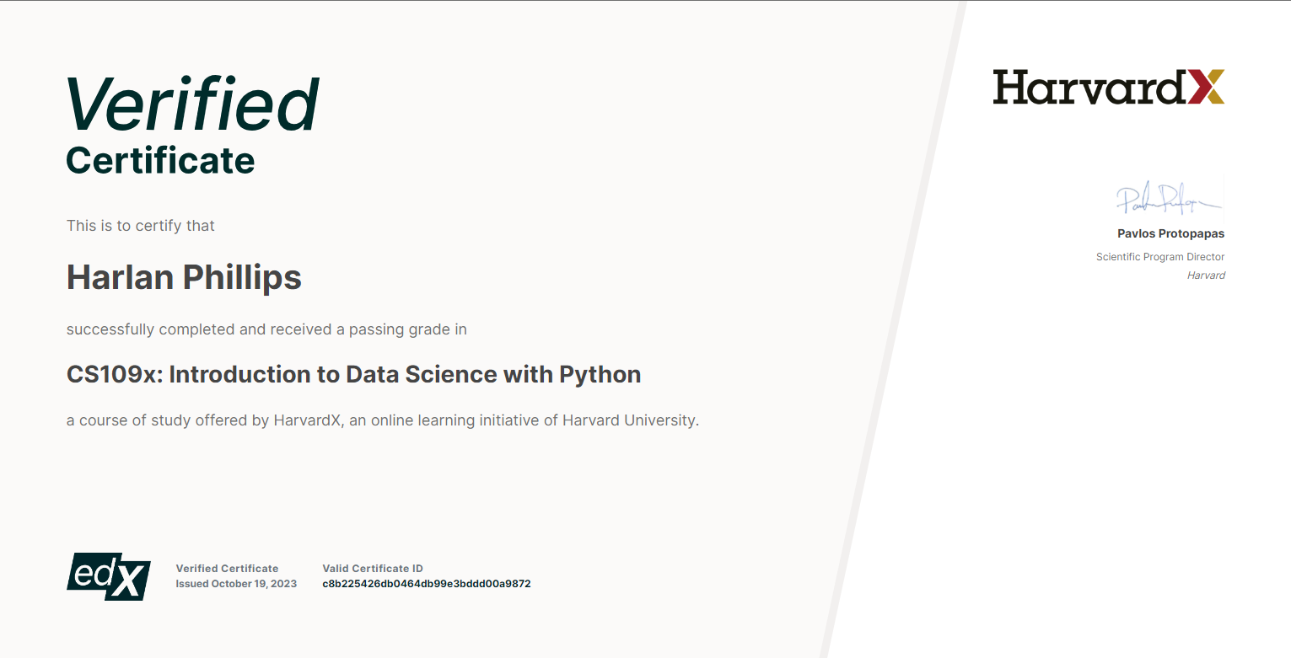The width and height of the screenshot is (1291, 658).
Task: Click the Issued October 19, 2023 date
Action: [x=236, y=584]
